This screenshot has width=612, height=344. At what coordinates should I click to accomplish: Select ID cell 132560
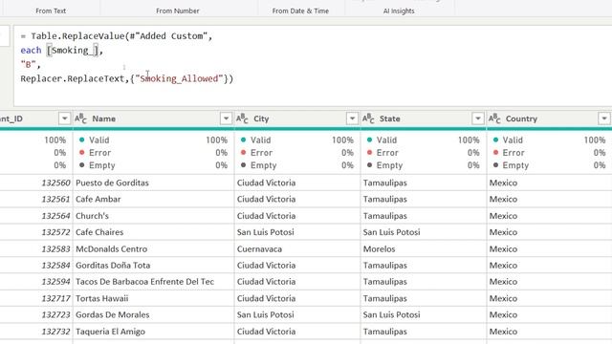tap(36, 183)
